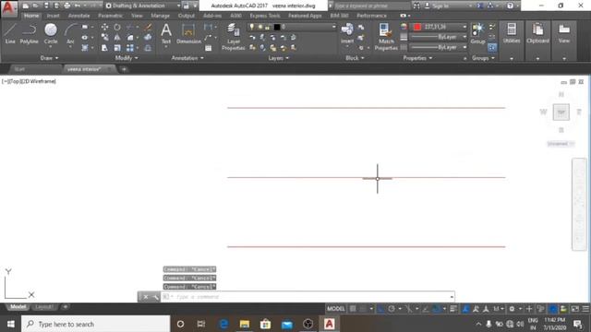The height and width of the screenshot is (332, 591).
Task: Click Windows taskbar search box
Action: pos(96,324)
